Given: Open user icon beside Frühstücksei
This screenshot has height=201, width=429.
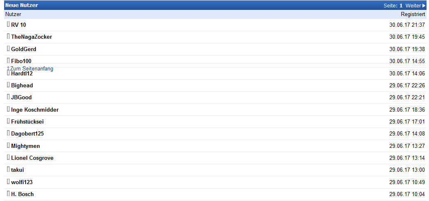Looking at the screenshot, I should pyautogui.click(x=8, y=121).
